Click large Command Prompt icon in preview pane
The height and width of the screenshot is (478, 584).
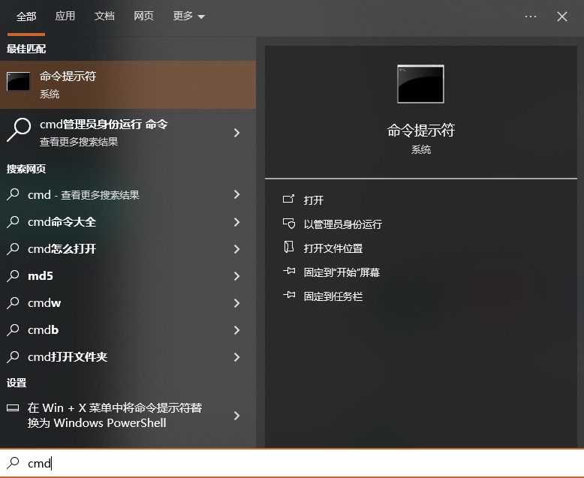[x=420, y=84]
